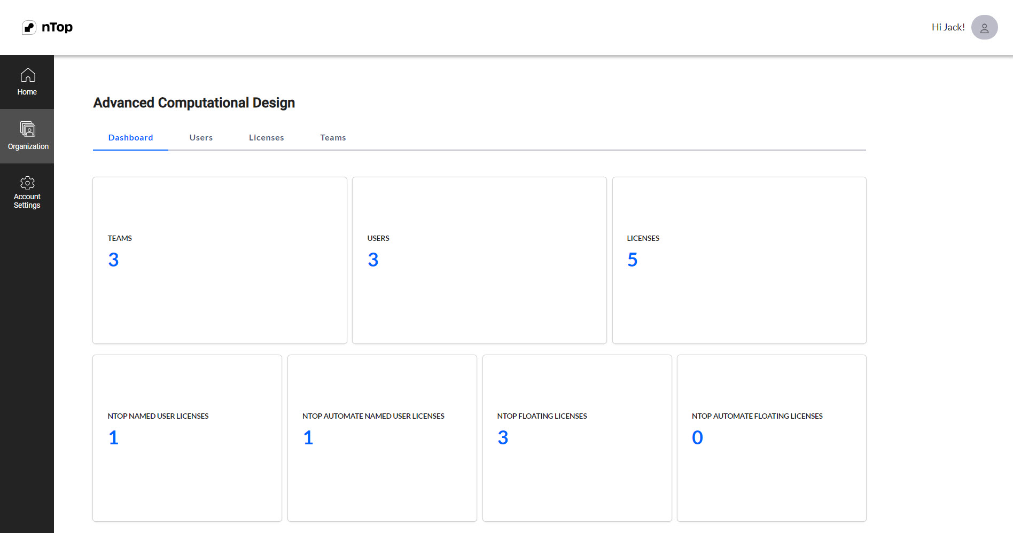Click the Named User Licenses value 1
The image size is (1013, 533).
113,438
